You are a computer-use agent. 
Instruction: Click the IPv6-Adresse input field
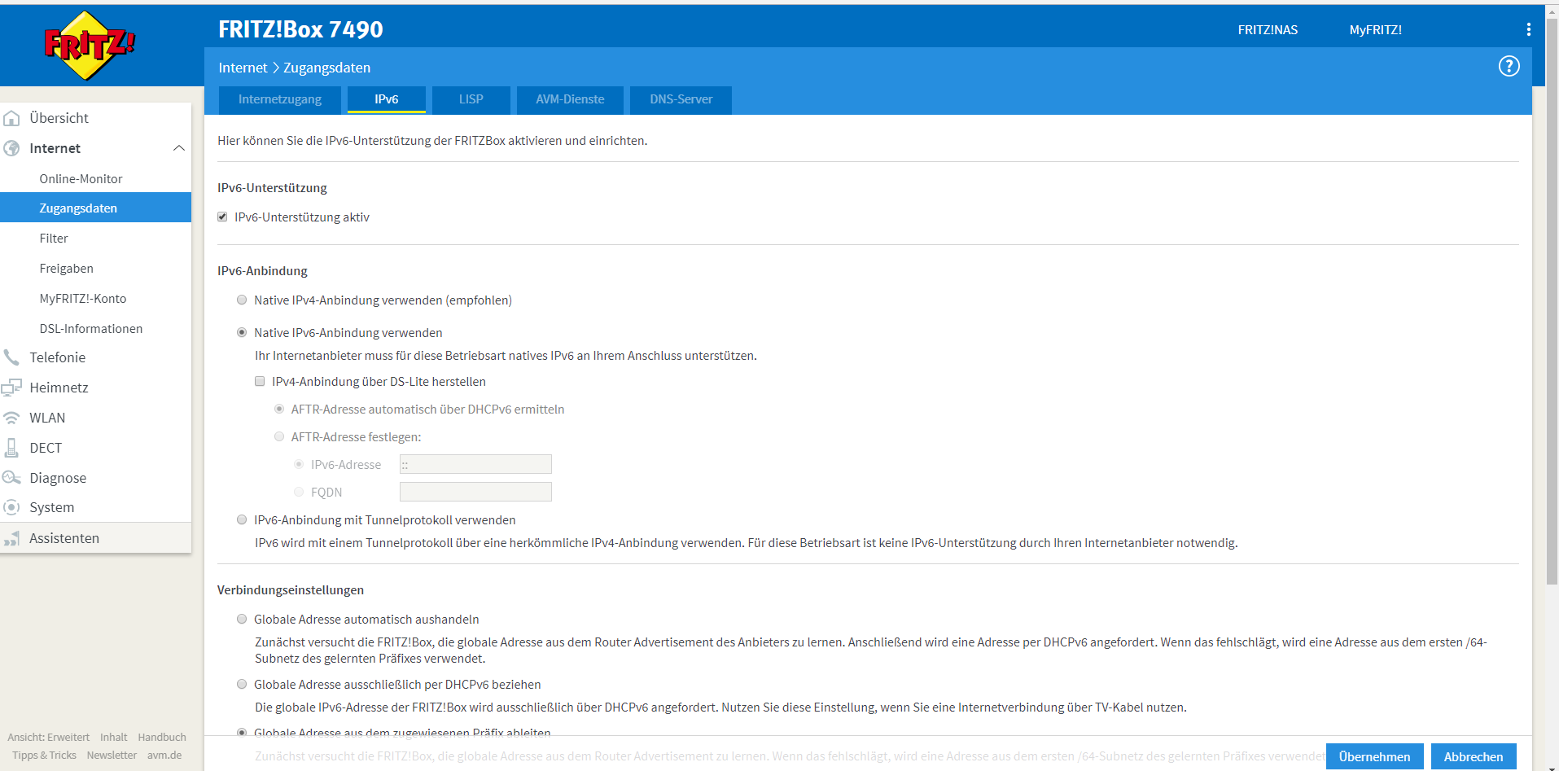tap(475, 464)
